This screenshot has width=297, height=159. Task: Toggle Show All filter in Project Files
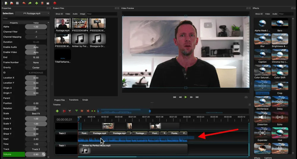click(59, 14)
